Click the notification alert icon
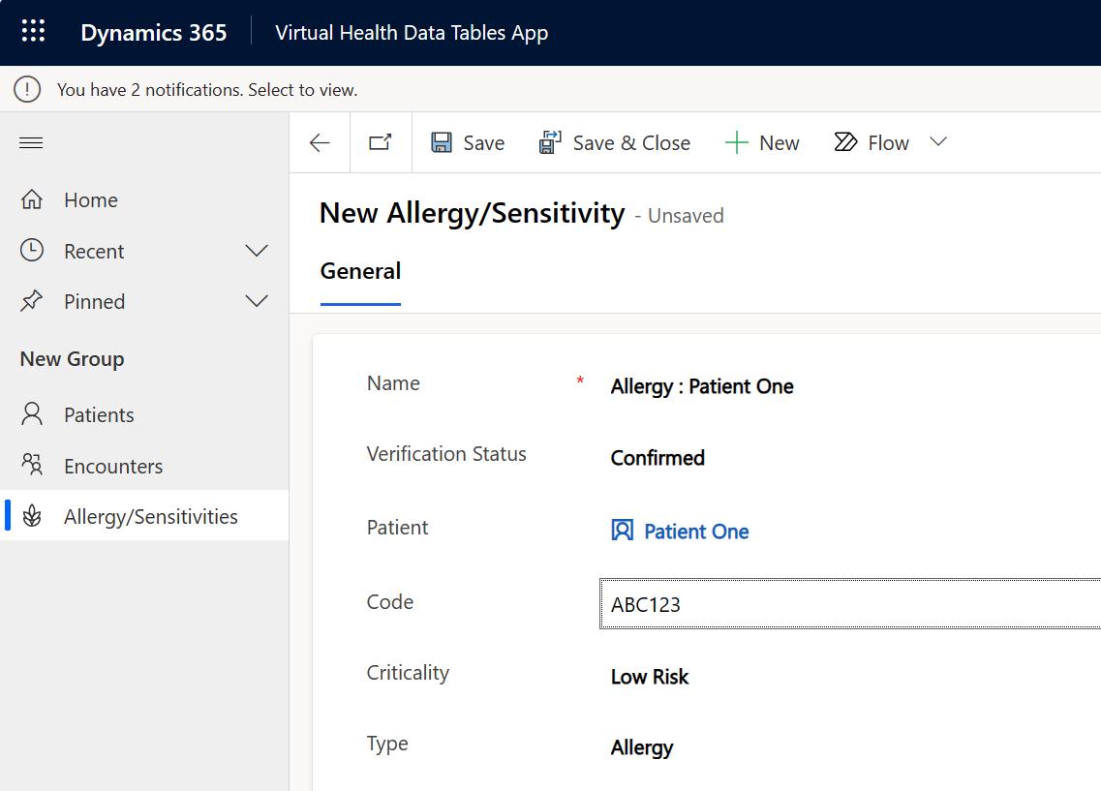The image size is (1101, 791). [27, 89]
